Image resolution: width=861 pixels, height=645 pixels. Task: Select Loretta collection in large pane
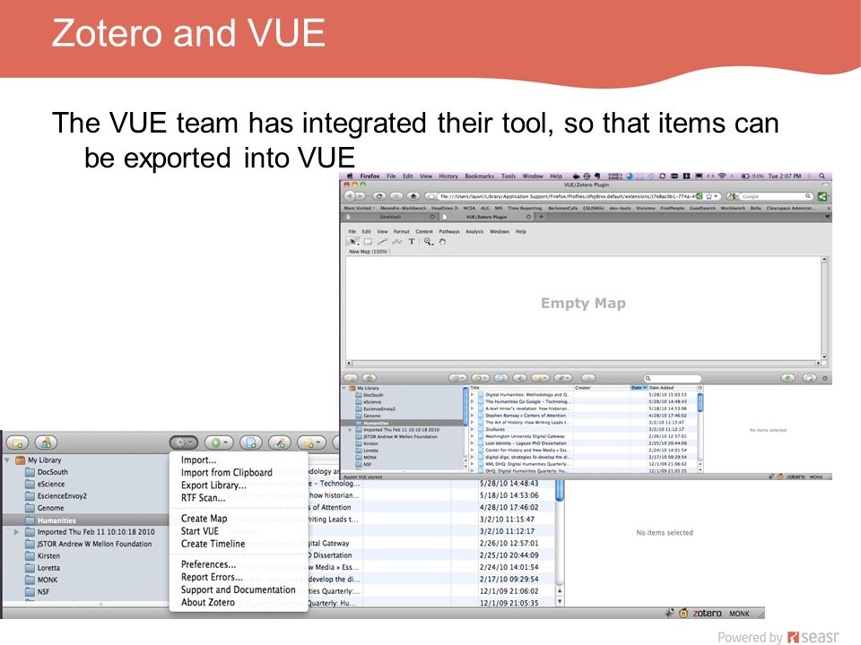(x=43, y=568)
